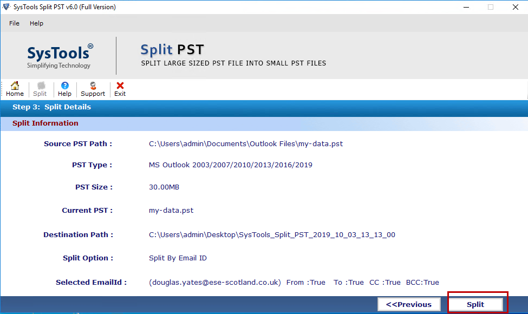528x314 pixels.
Task: Click the Step 3: Split Details heading
Action: pos(51,107)
